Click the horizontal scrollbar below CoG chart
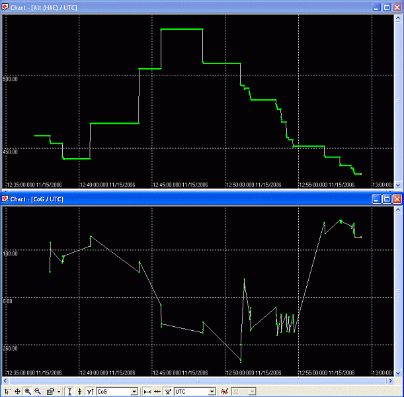Image resolution: width=404 pixels, height=397 pixels. click(198, 382)
